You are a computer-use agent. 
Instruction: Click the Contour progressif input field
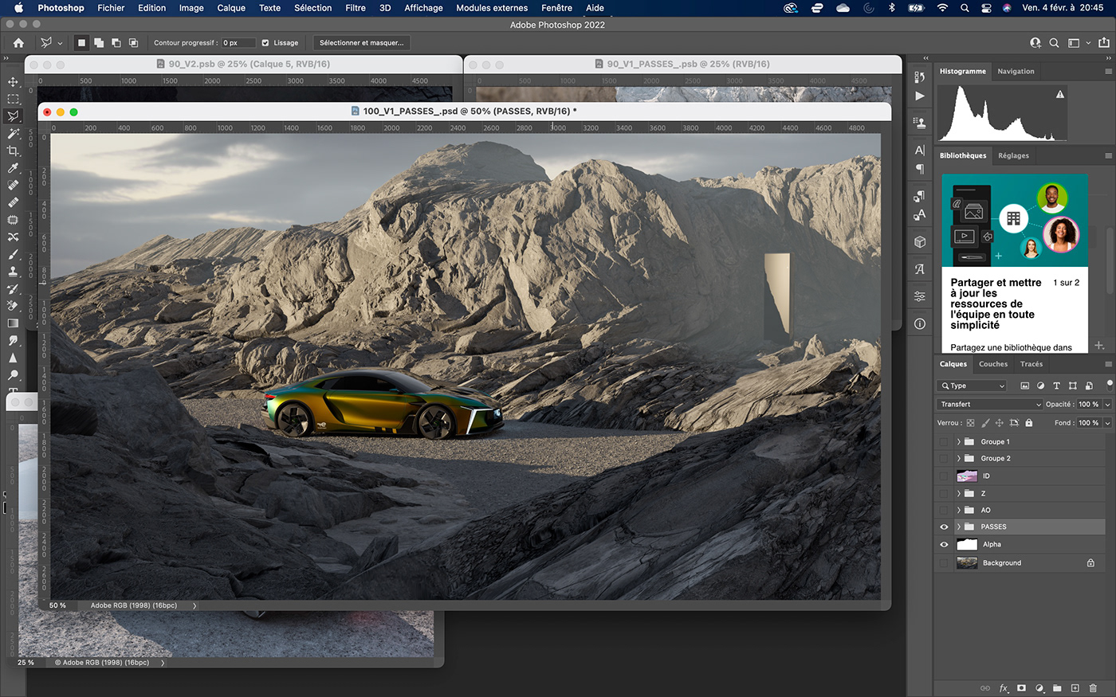238,43
